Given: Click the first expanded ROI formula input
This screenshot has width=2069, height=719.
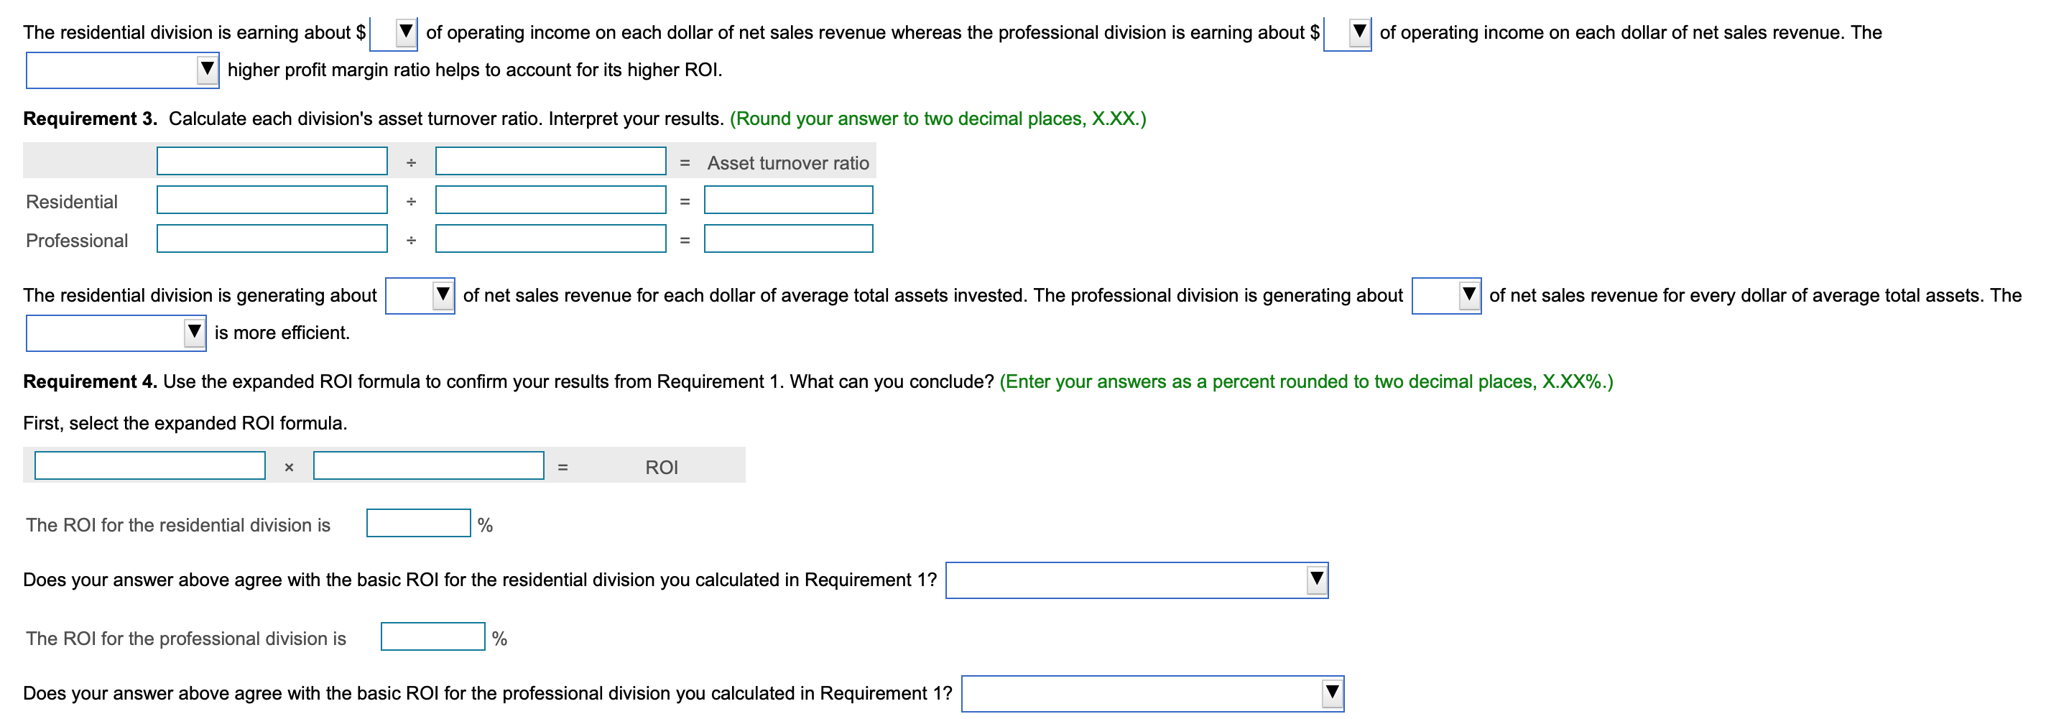Looking at the screenshot, I should (x=149, y=465).
